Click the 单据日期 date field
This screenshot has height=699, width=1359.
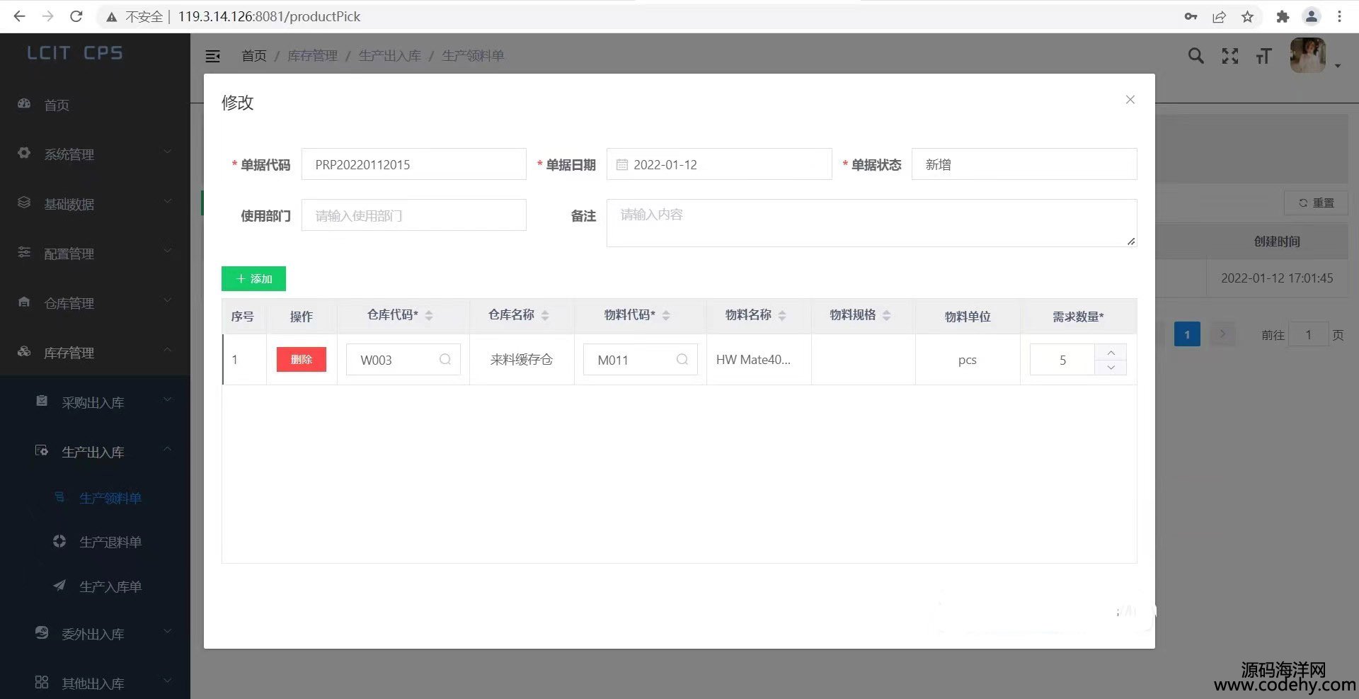tap(719, 164)
